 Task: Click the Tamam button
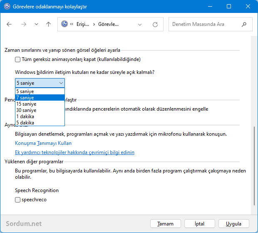coord(166,224)
